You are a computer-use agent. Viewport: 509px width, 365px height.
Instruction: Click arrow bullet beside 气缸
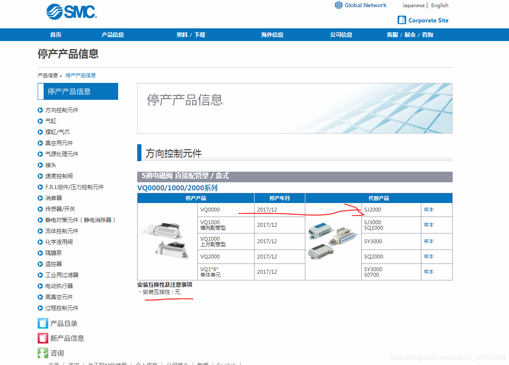click(x=40, y=121)
